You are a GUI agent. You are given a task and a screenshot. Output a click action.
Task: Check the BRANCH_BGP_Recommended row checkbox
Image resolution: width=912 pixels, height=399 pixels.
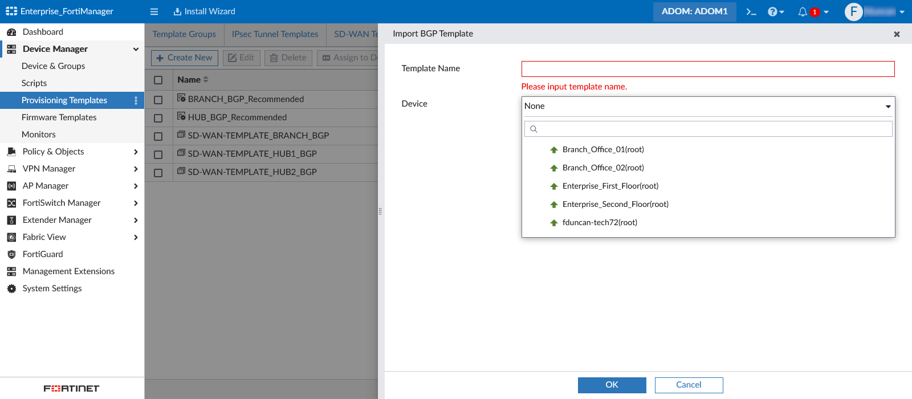pyautogui.click(x=158, y=100)
